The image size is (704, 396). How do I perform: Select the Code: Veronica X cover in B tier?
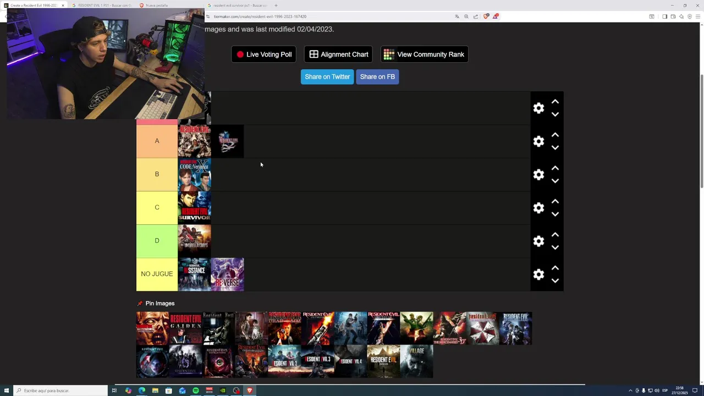tap(194, 174)
